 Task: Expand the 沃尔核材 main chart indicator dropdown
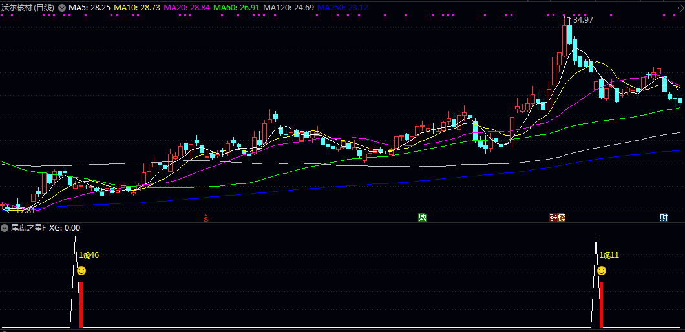62,7
